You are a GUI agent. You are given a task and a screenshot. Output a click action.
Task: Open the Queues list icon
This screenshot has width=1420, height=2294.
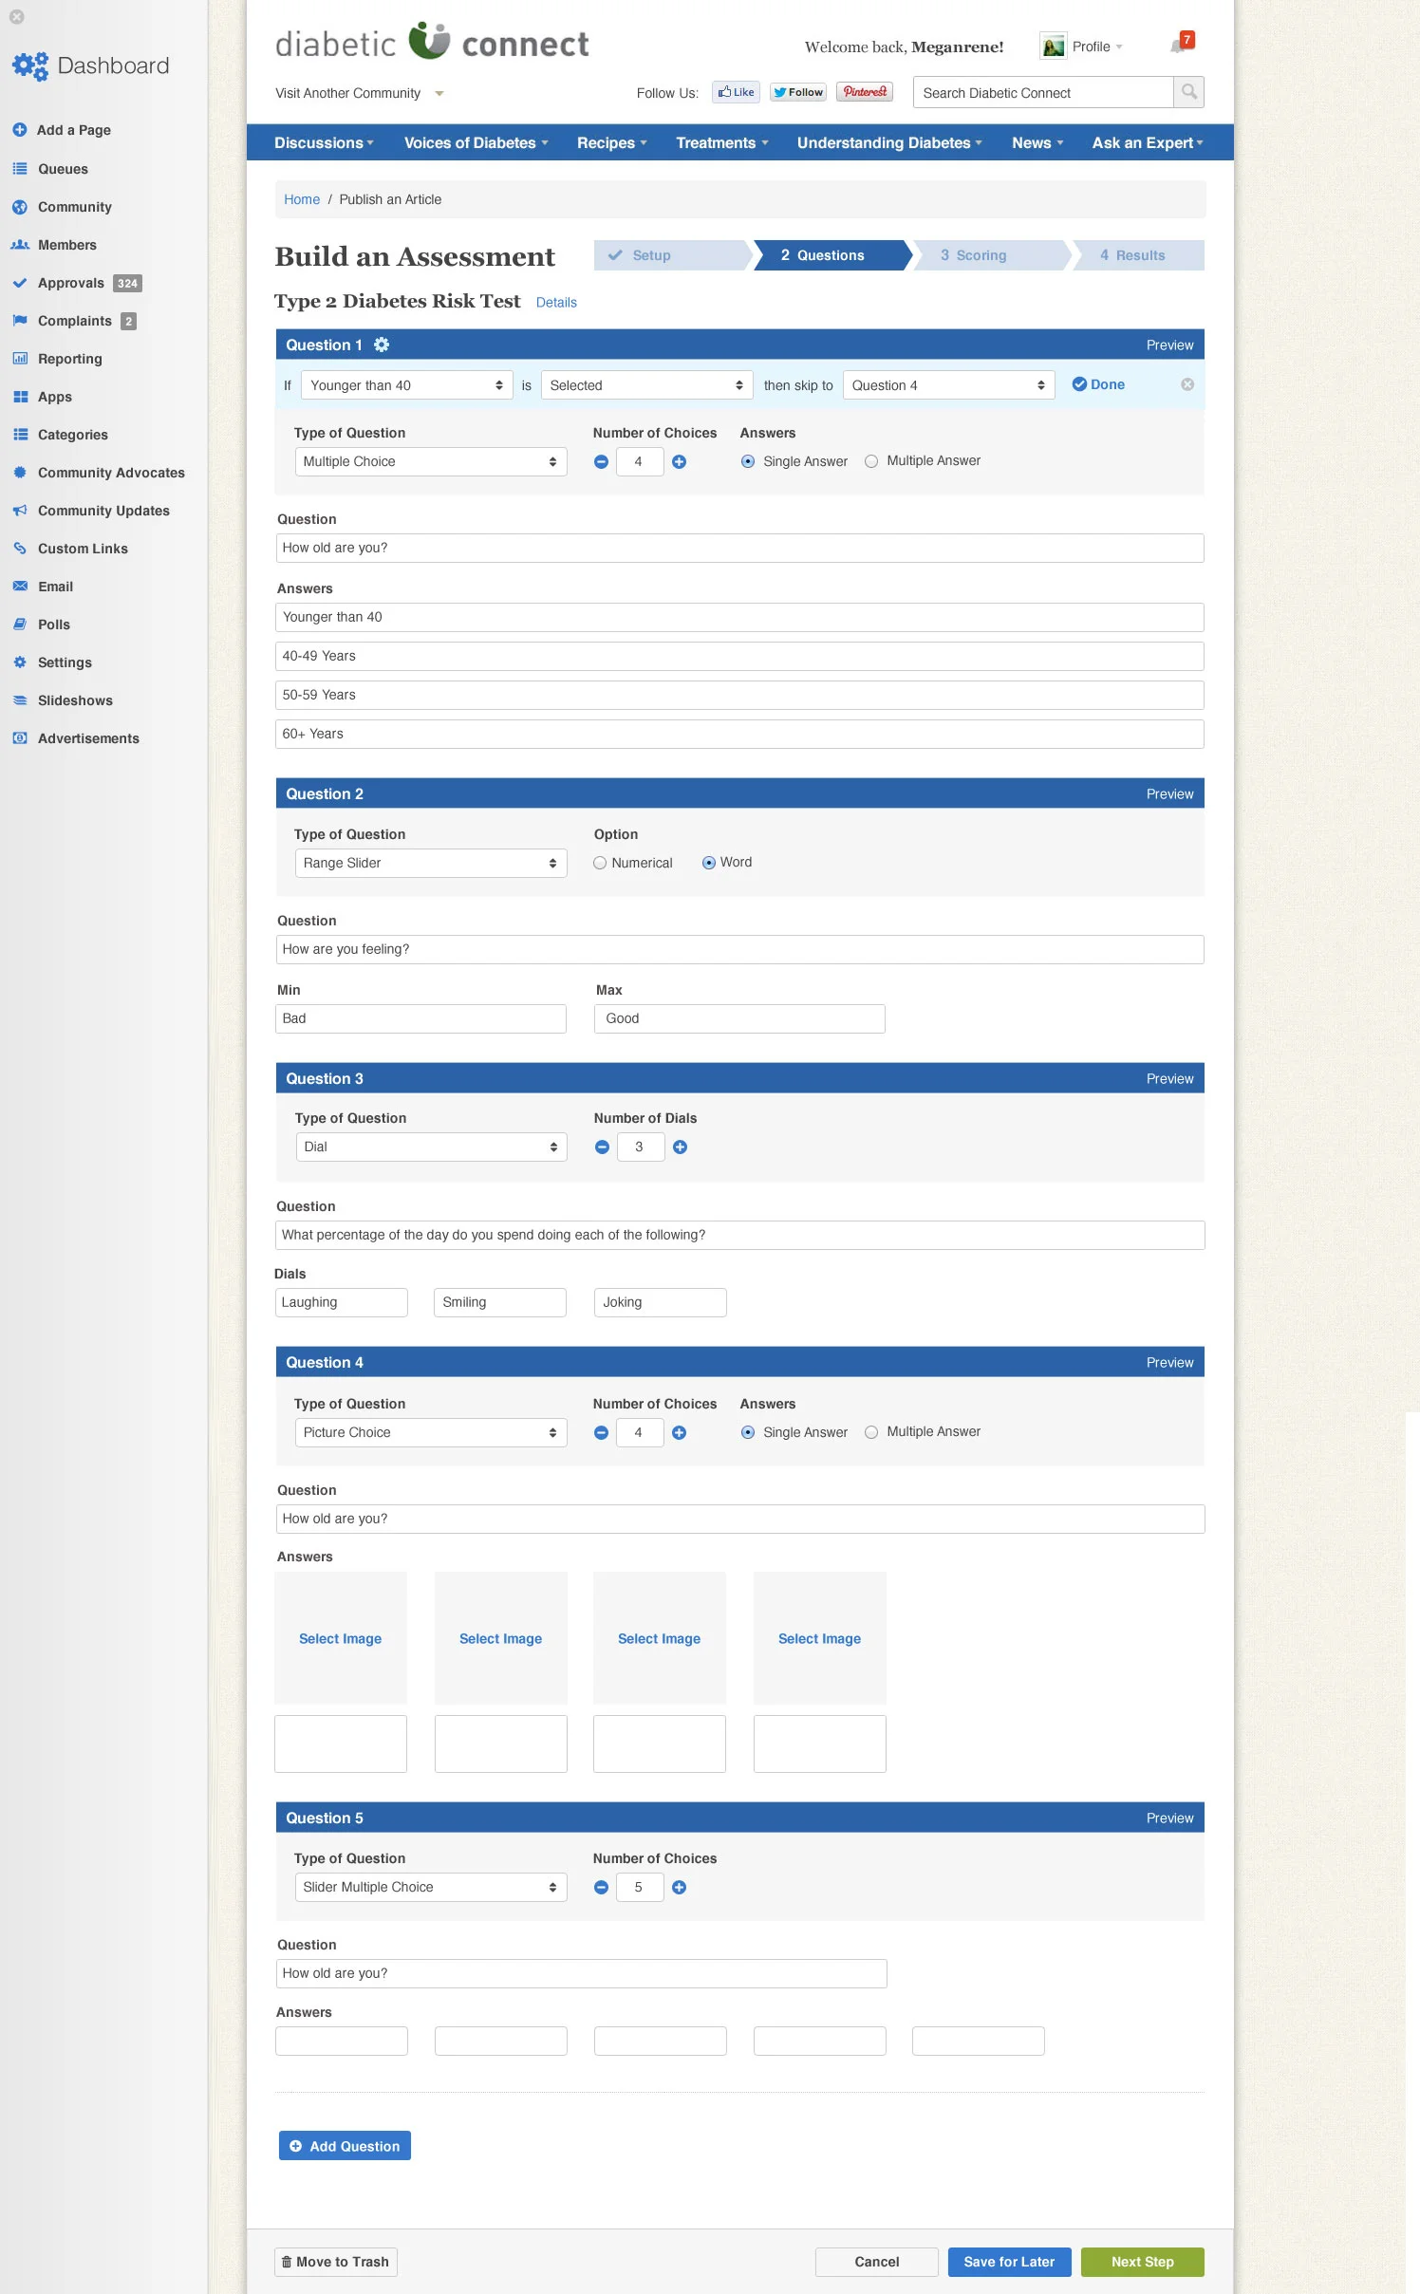pos(20,169)
